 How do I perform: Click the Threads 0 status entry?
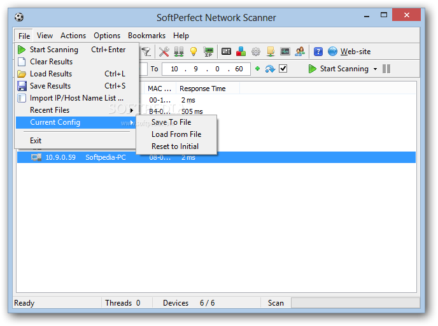tap(123, 303)
